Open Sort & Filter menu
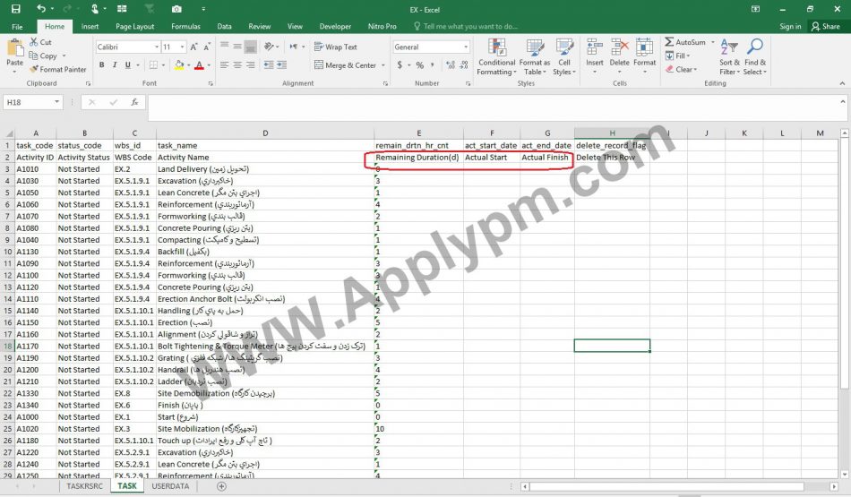The width and height of the screenshot is (851, 497). point(729,57)
